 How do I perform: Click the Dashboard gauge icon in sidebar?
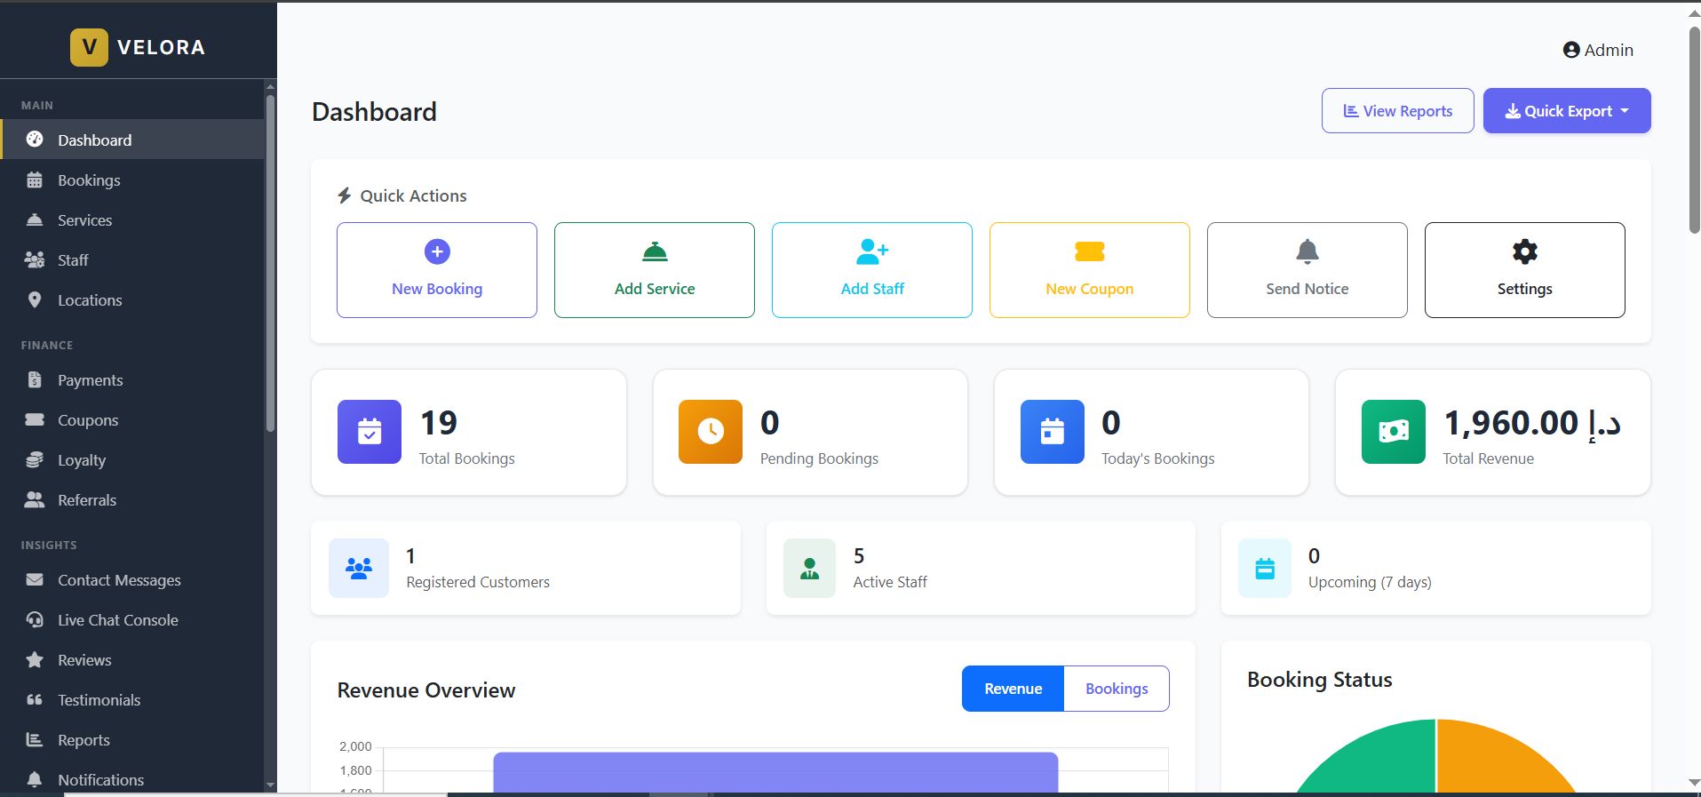coord(35,139)
